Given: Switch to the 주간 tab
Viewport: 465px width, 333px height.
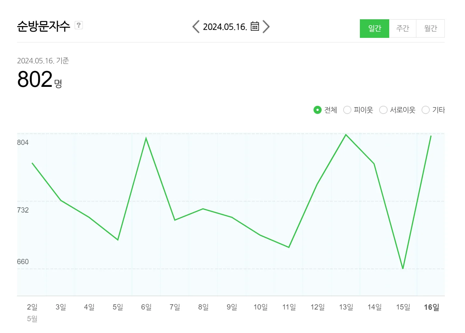Looking at the screenshot, I should [x=403, y=28].
